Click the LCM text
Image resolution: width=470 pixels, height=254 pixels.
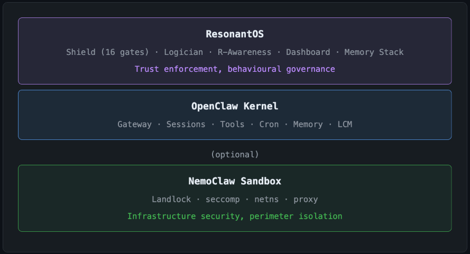click(345, 124)
